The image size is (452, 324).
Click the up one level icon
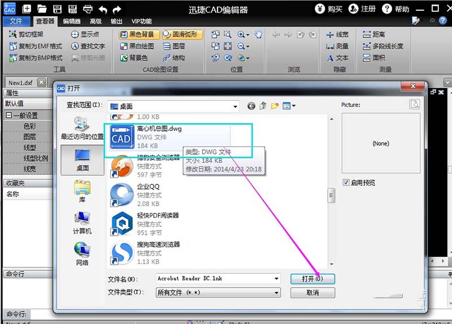click(263, 106)
